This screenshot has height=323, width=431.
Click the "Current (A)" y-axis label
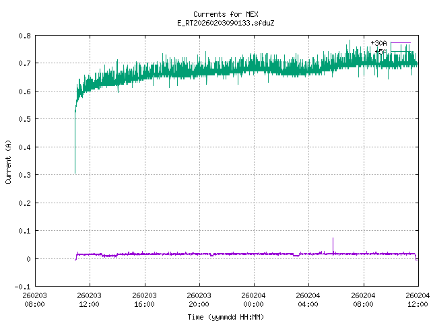tap(8, 161)
